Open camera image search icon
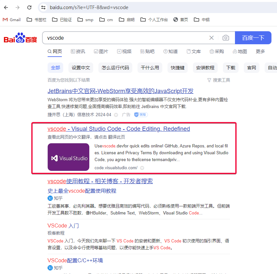This screenshot has width=277, height=274. point(226,38)
